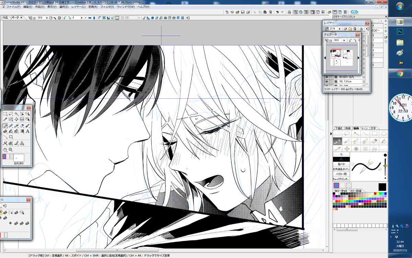The image size is (412, 258).
Task: Toggle visibility of 70L 7.31cm layer
Action: [x=327, y=82]
